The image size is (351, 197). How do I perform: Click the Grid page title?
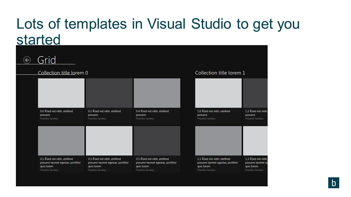coord(47,60)
